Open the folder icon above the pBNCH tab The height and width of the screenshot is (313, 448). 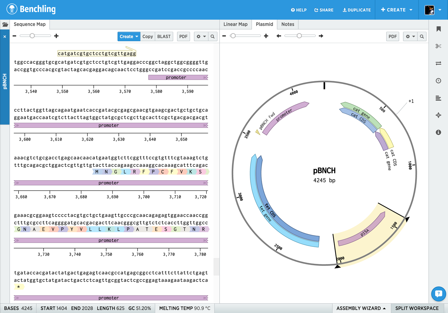5,24
